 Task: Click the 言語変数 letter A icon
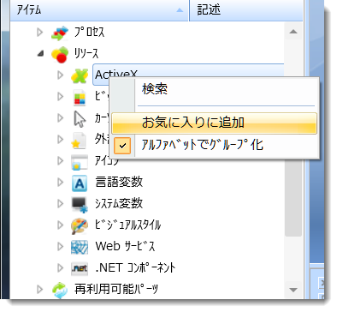click(80, 183)
